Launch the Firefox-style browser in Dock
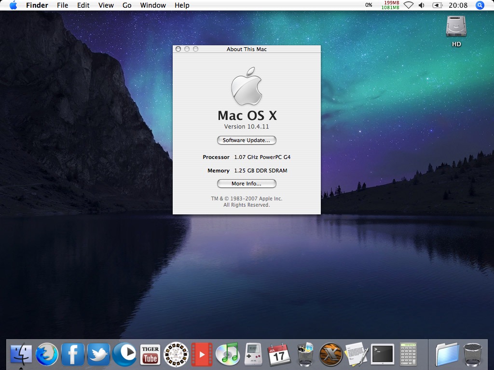The image size is (494, 370). click(x=47, y=355)
